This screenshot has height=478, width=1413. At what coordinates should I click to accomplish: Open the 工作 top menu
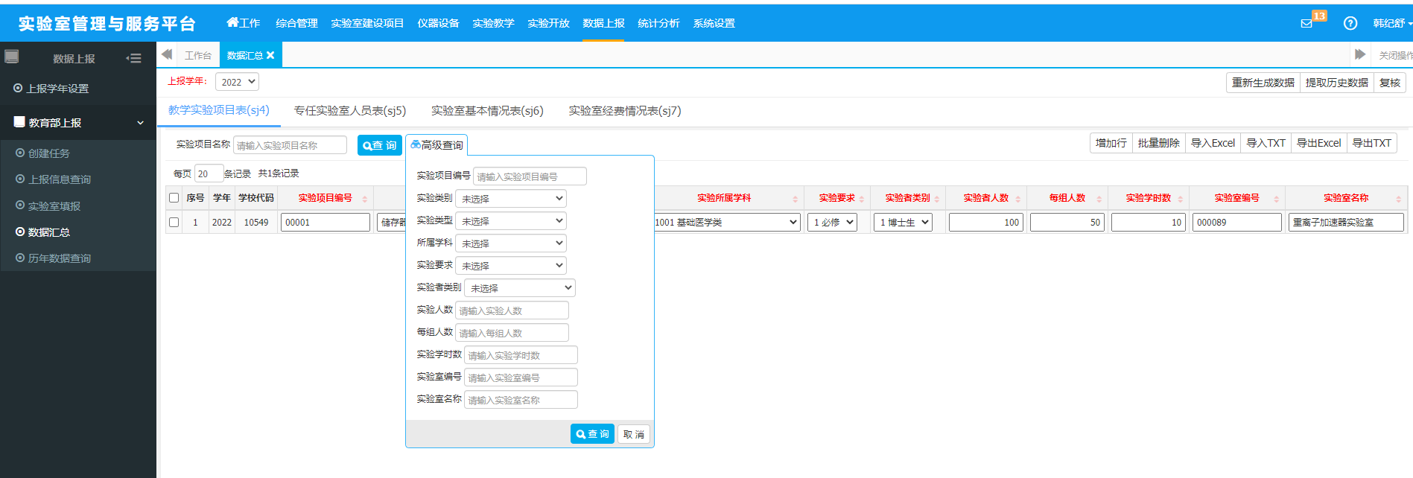pos(244,23)
